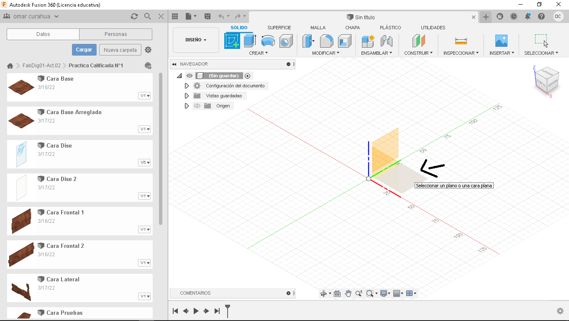Collapse the (Sin guardar) root node
Image resolution: width=569 pixels, height=321 pixels.
point(179,76)
